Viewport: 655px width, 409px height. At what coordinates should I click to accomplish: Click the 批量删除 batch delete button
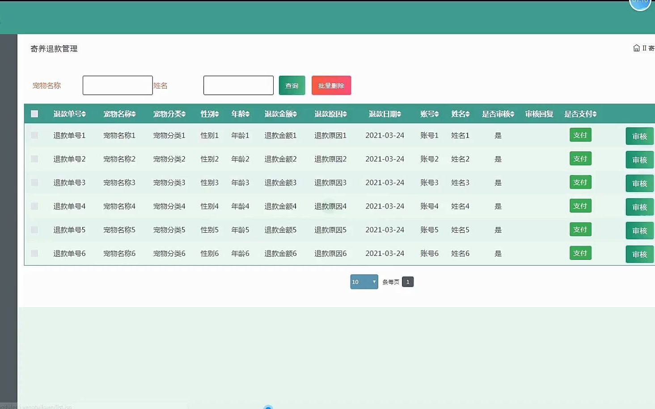coord(331,85)
